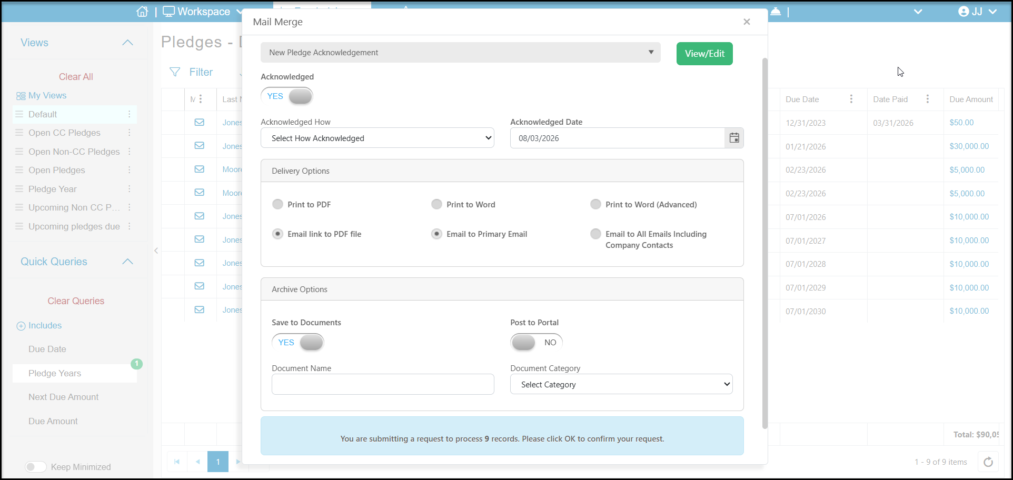Click page 1 pager button

coord(218,462)
